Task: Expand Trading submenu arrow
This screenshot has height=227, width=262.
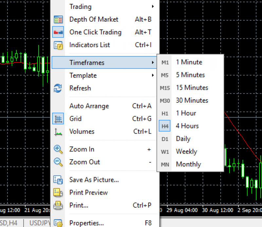Action: point(153,7)
